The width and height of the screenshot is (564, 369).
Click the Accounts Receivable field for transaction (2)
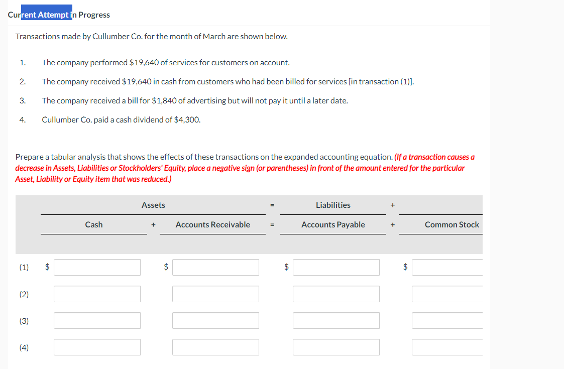(x=215, y=294)
